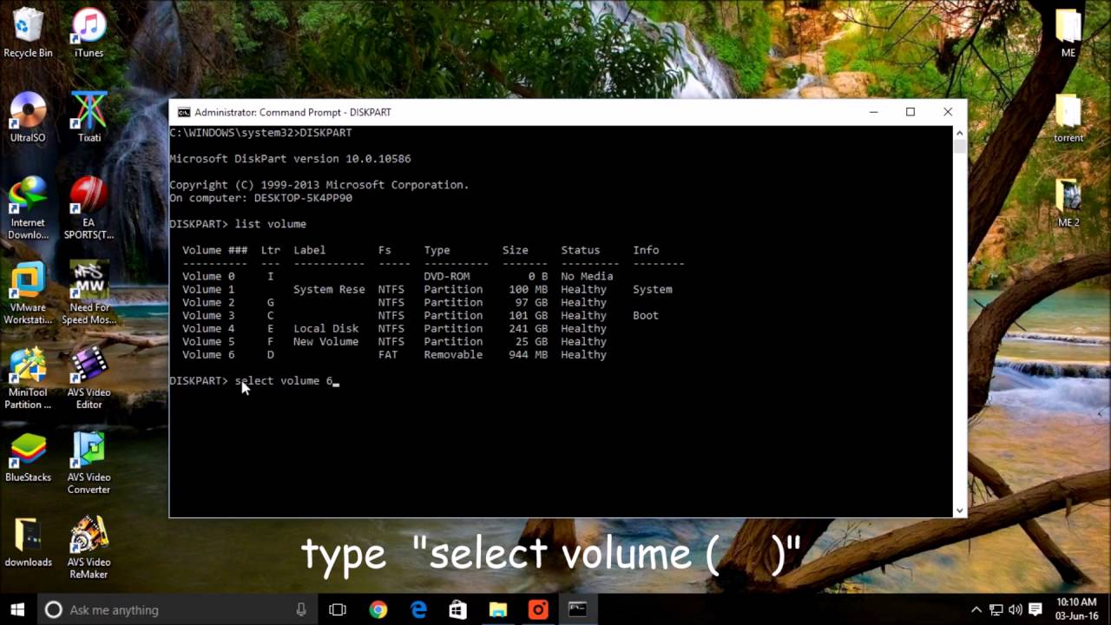Click the '241 GB' size value

(528, 328)
